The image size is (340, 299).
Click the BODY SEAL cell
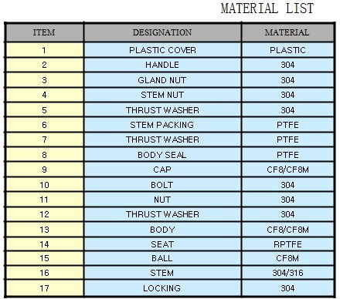point(162,155)
